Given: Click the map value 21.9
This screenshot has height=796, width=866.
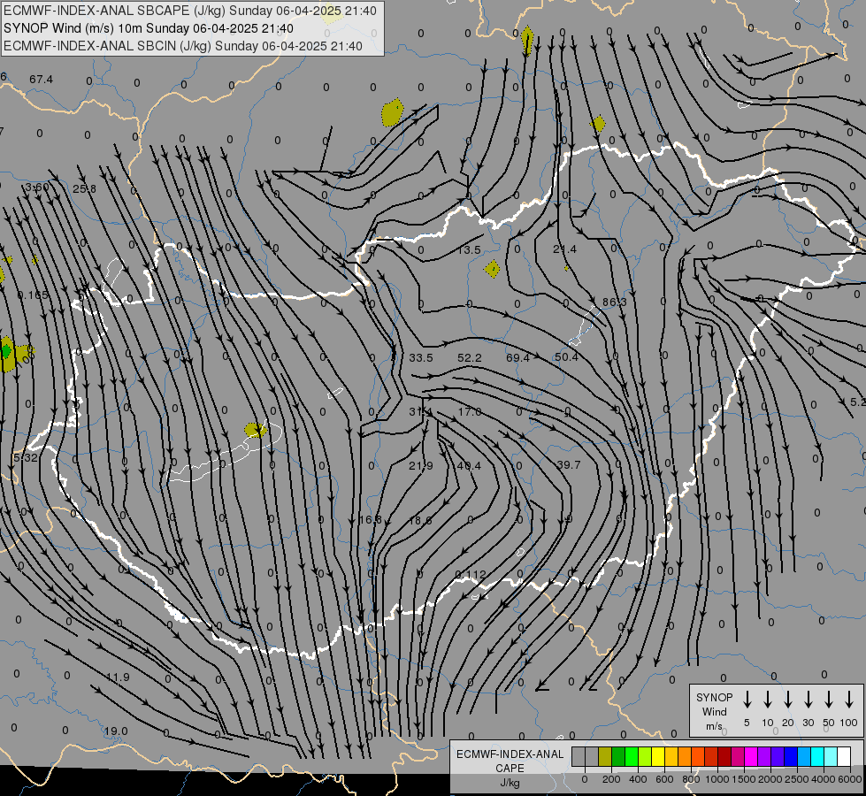Looking at the screenshot, I should coord(421,466).
